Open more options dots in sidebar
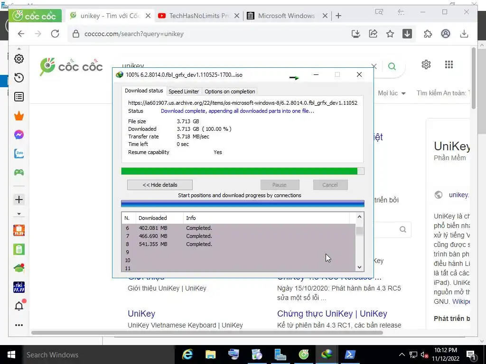This screenshot has width=486, height=364. point(19,325)
